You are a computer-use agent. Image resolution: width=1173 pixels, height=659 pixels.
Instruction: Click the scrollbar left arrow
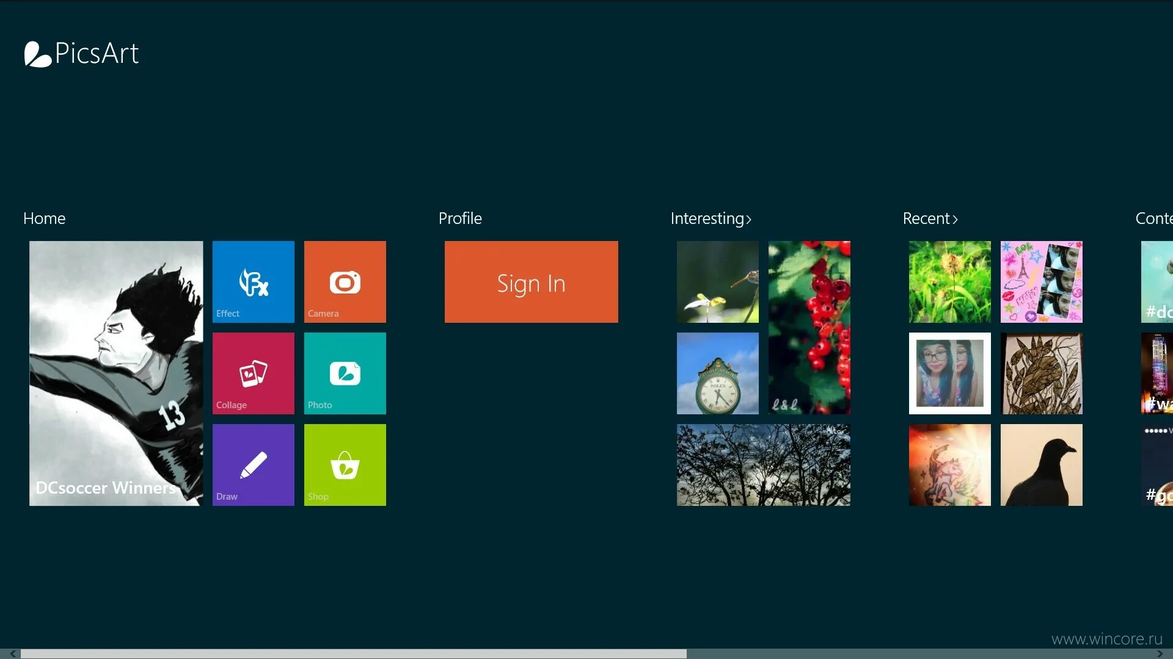[x=12, y=654]
